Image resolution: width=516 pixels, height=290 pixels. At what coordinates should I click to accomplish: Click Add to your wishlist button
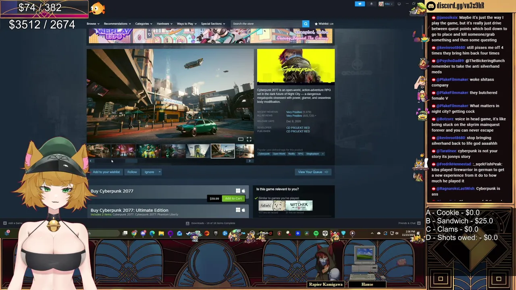pyautogui.click(x=106, y=172)
